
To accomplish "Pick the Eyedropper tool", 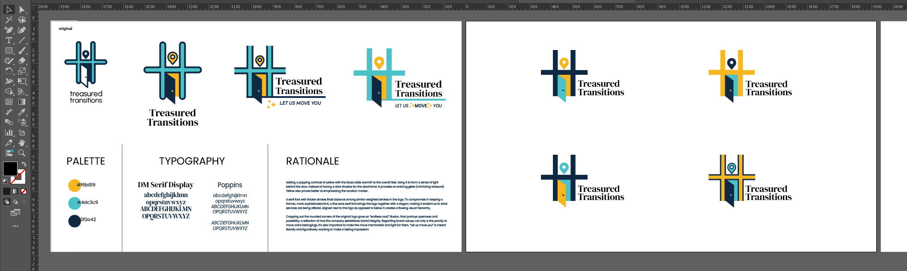I will pos(22,112).
